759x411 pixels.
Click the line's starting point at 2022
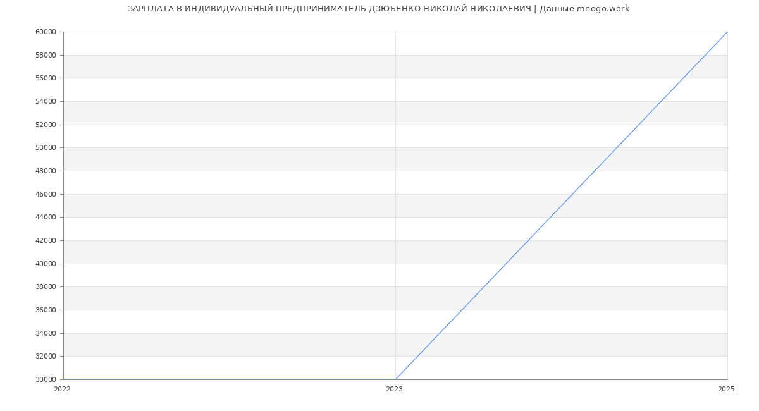(64, 379)
